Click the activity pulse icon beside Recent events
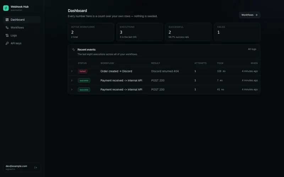This screenshot has height=177, width=284. point(73,50)
